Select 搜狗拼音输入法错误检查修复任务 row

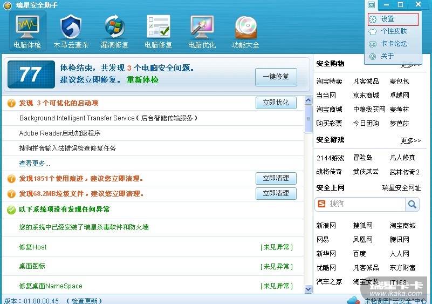coord(153,148)
